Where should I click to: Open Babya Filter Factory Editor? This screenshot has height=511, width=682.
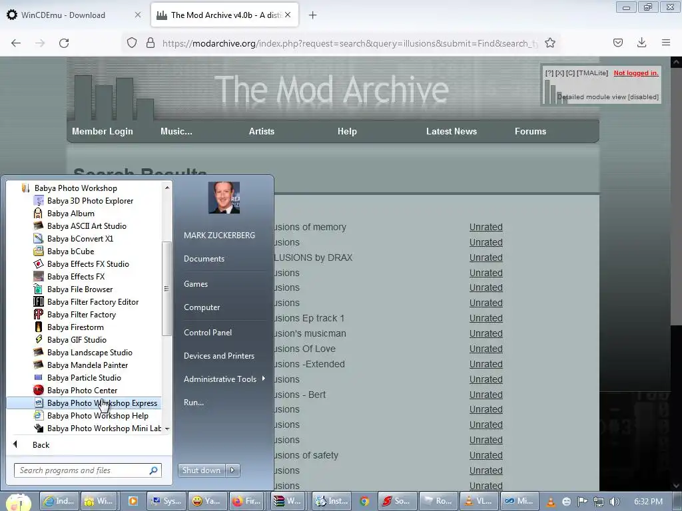click(86, 301)
